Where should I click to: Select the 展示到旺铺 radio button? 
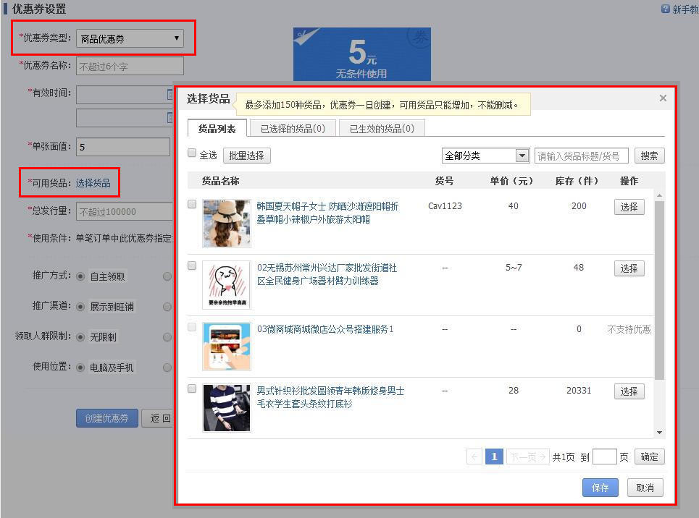point(80,307)
